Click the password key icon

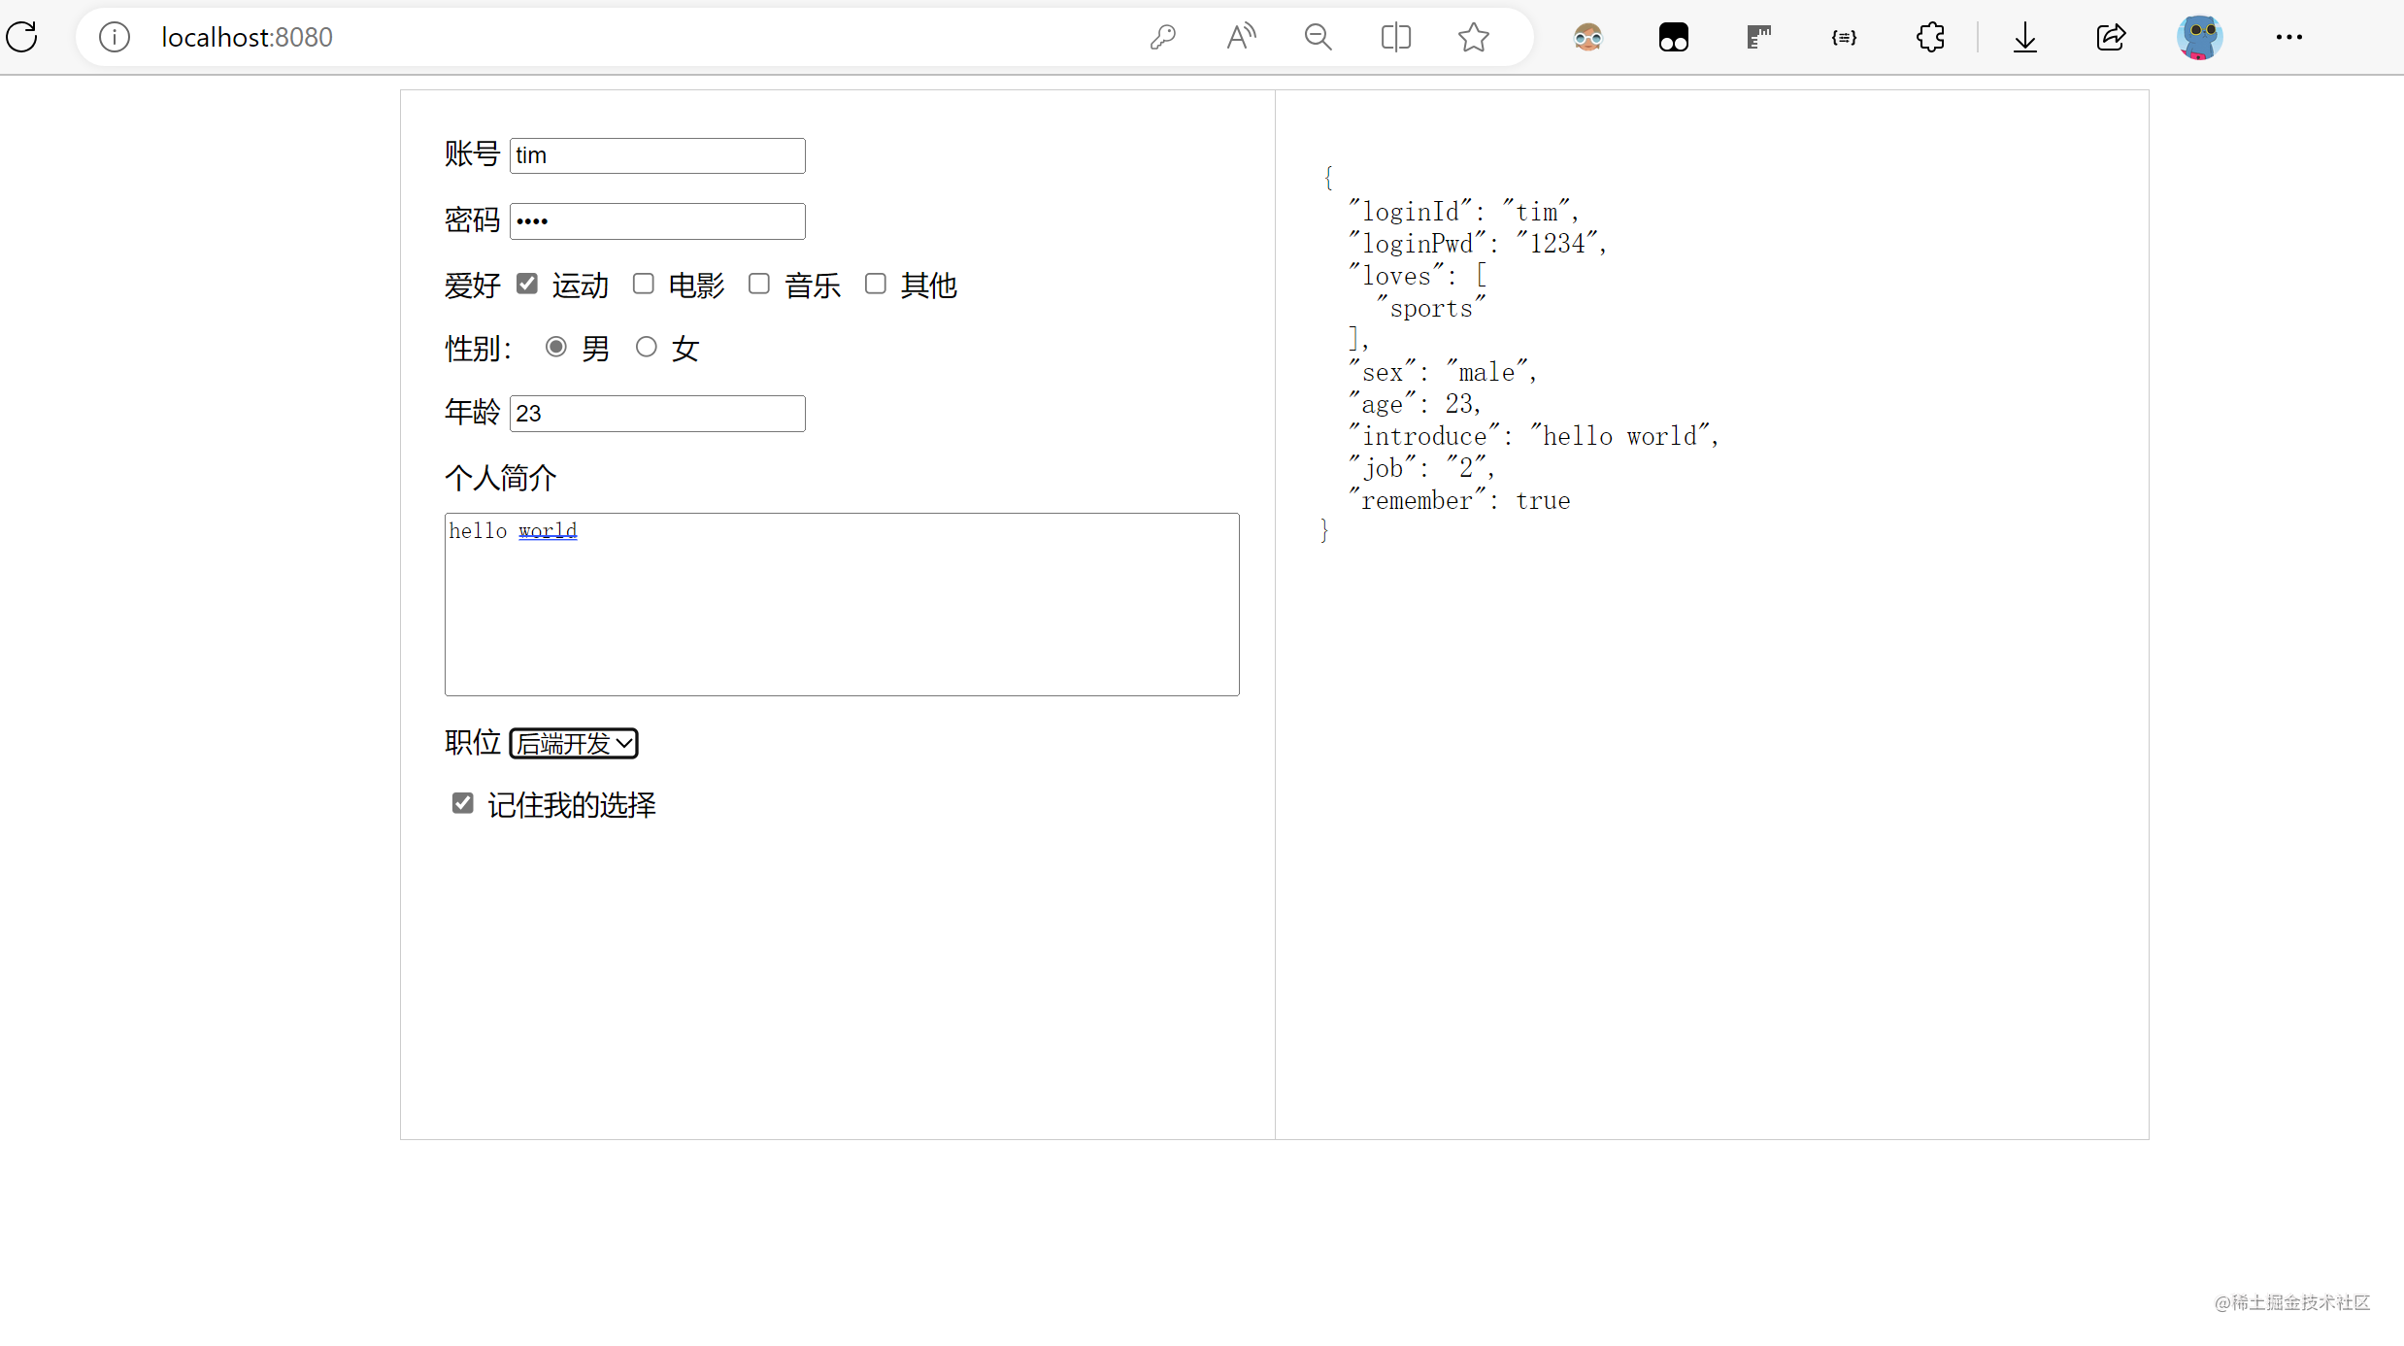coord(1162,37)
